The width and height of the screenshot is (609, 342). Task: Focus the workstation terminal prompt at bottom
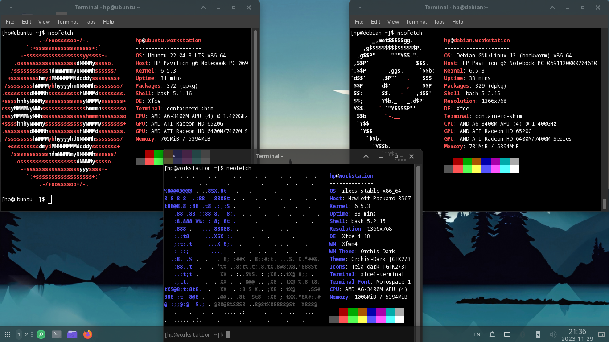197,334
